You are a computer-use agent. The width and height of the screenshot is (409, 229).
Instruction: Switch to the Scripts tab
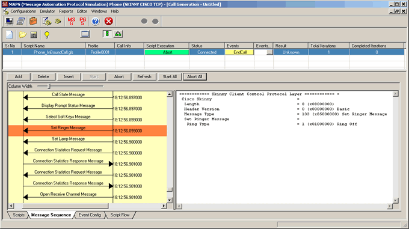coord(19,215)
